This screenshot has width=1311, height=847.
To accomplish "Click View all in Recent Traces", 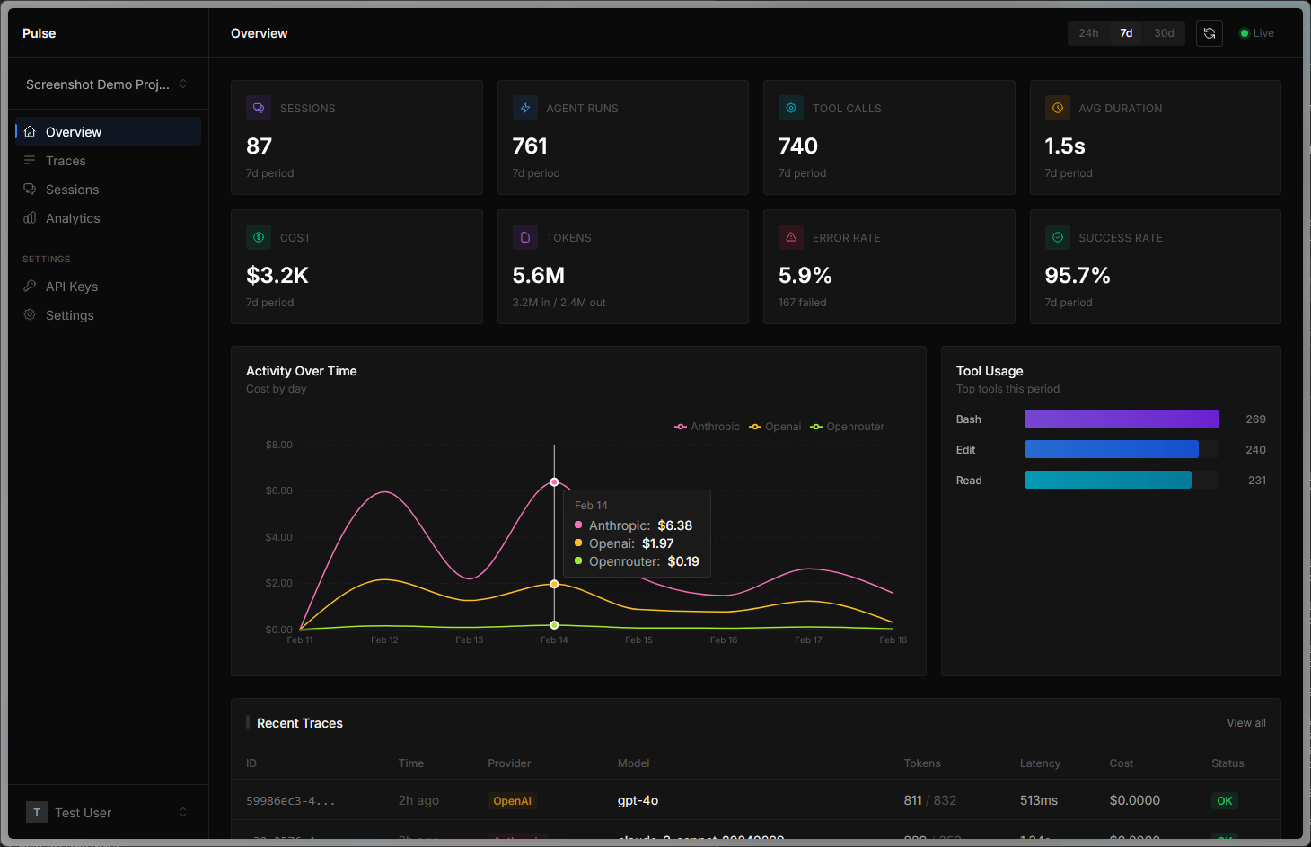I will [1245, 722].
